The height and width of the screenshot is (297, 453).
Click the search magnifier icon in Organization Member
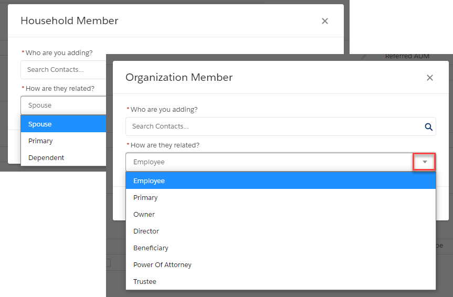[x=428, y=126]
